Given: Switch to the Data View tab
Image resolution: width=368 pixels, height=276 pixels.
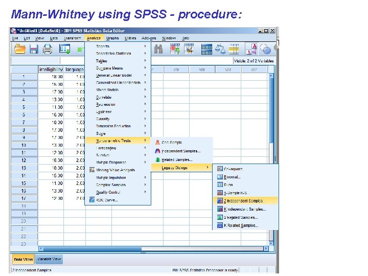Looking at the screenshot, I should (x=23, y=259).
